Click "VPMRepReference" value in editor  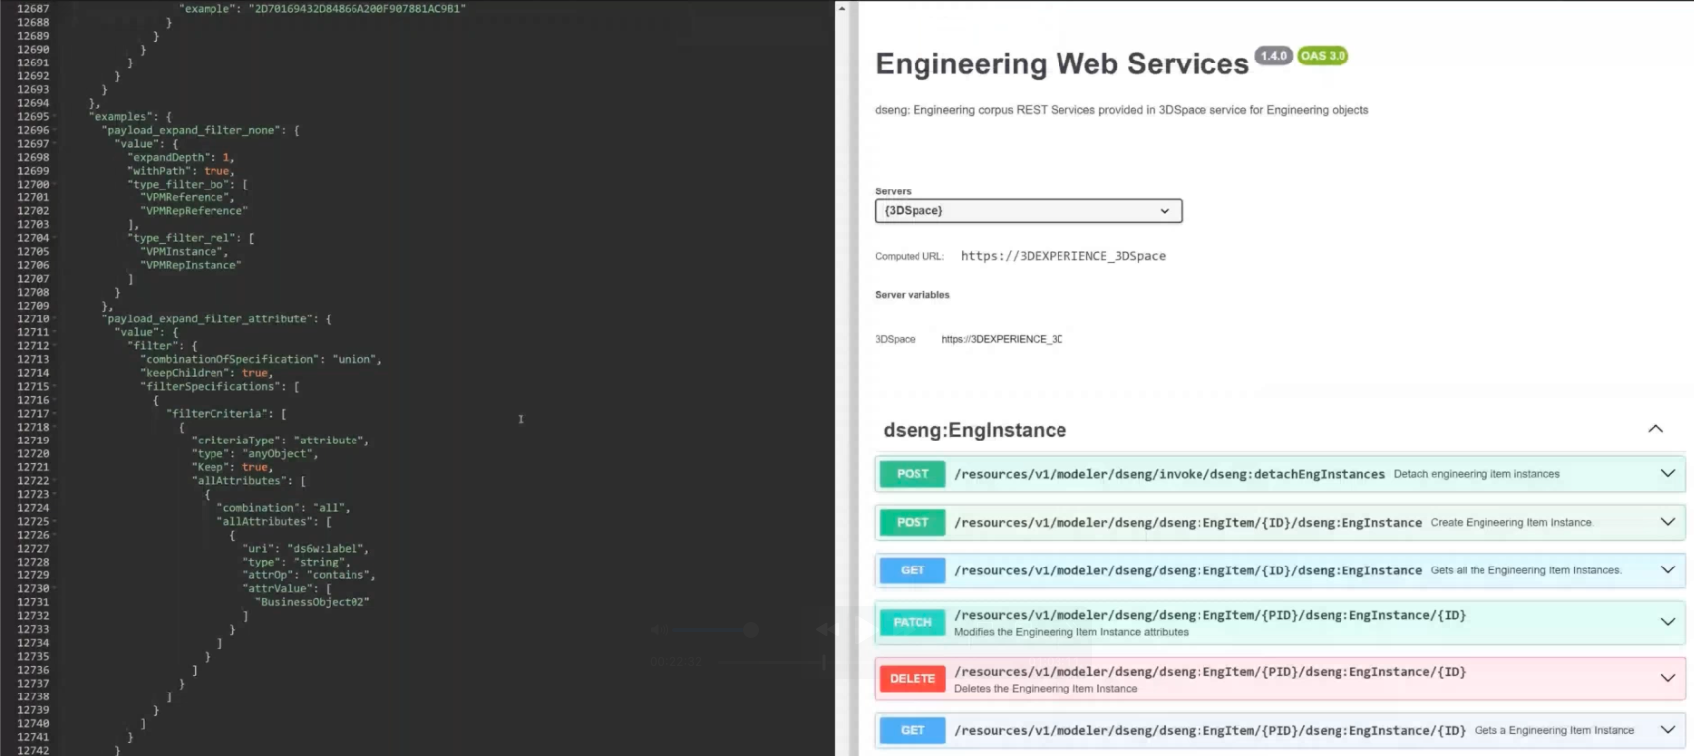[x=195, y=211]
